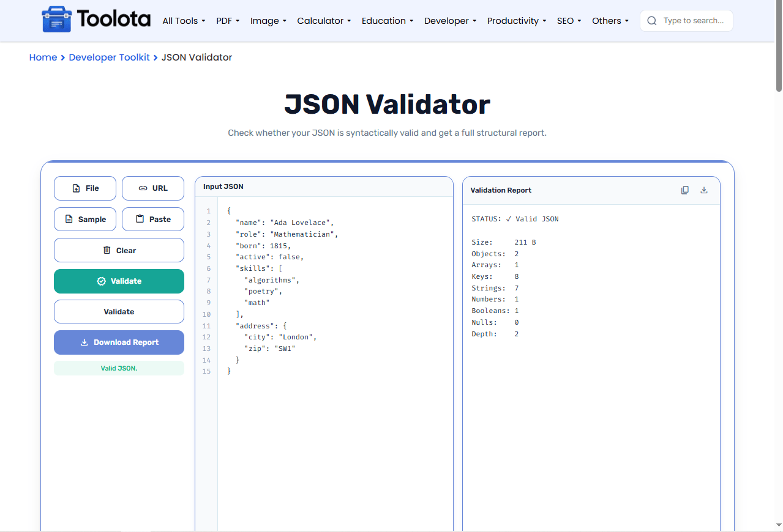The image size is (783, 532).
Task: Click the green Valid JSON. status message
Action: coord(119,368)
